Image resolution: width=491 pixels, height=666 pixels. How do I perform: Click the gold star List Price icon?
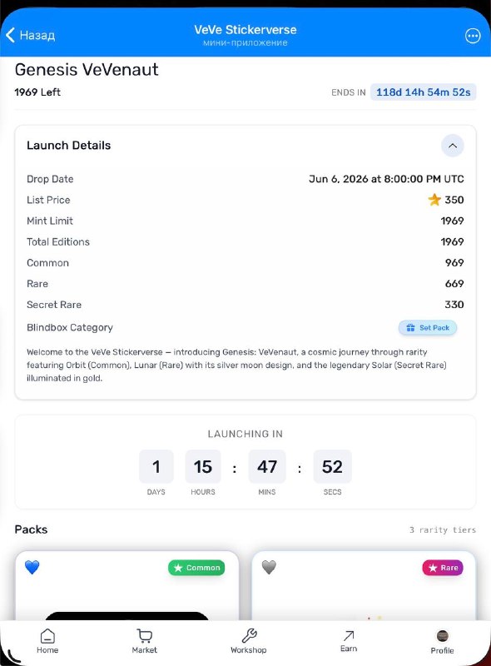(x=434, y=200)
